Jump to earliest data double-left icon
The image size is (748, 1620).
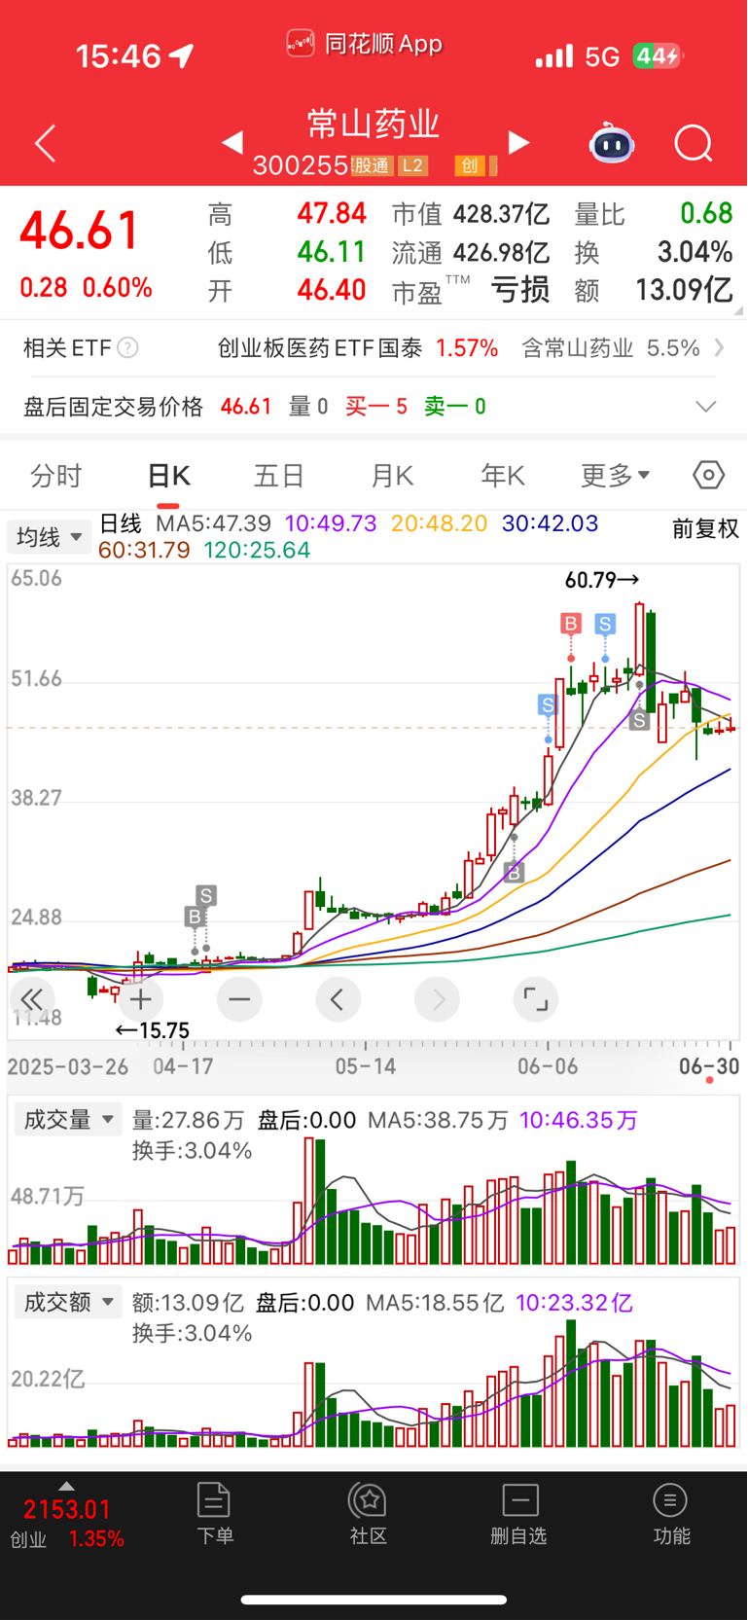[32, 999]
